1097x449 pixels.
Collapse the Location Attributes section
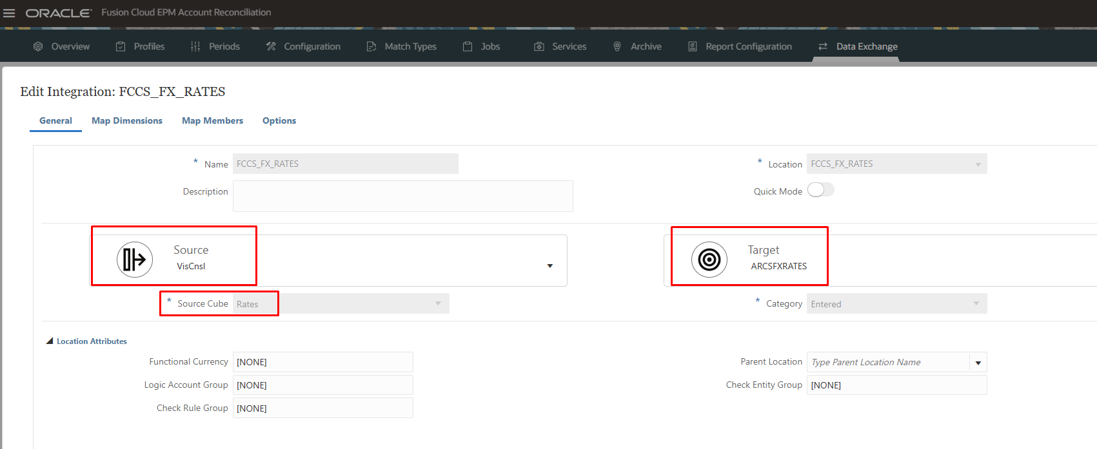(x=50, y=341)
